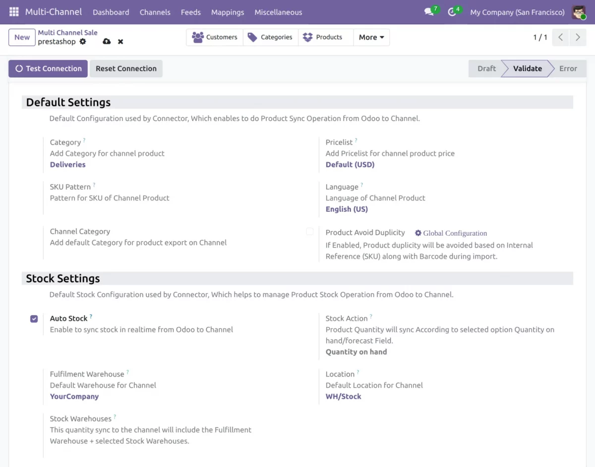This screenshot has height=467, width=595.
Task: Uncheck the Auto Stock checkbox
Action: tap(34, 319)
